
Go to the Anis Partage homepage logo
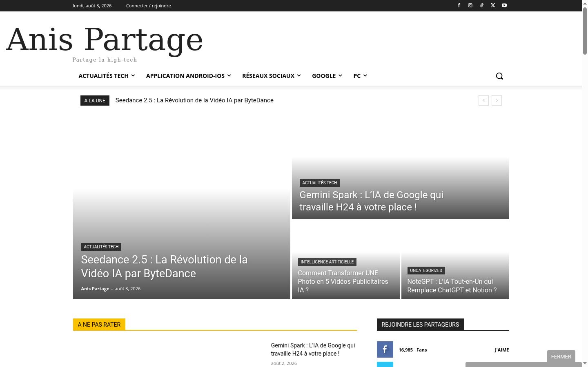coord(105,40)
